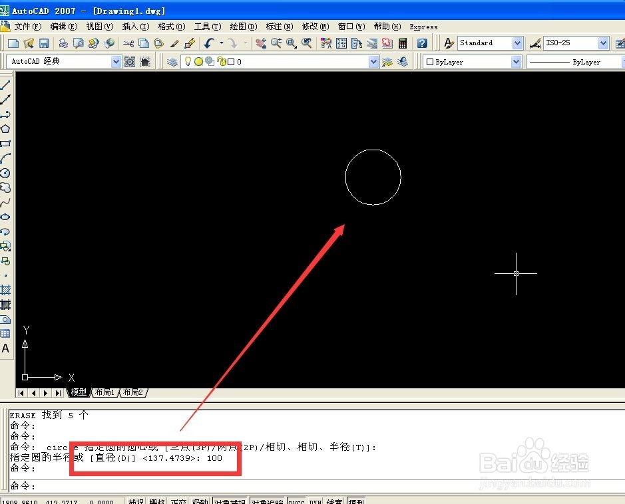Click Zoom Window tool icon
Image resolution: width=625 pixels, height=504 pixels.
coord(292,43)
